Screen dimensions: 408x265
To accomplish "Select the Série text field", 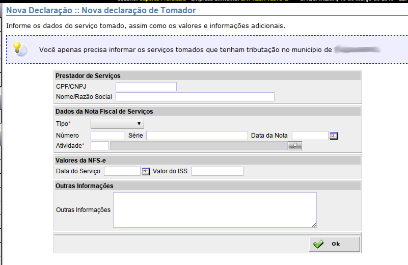I will point(197,136).
